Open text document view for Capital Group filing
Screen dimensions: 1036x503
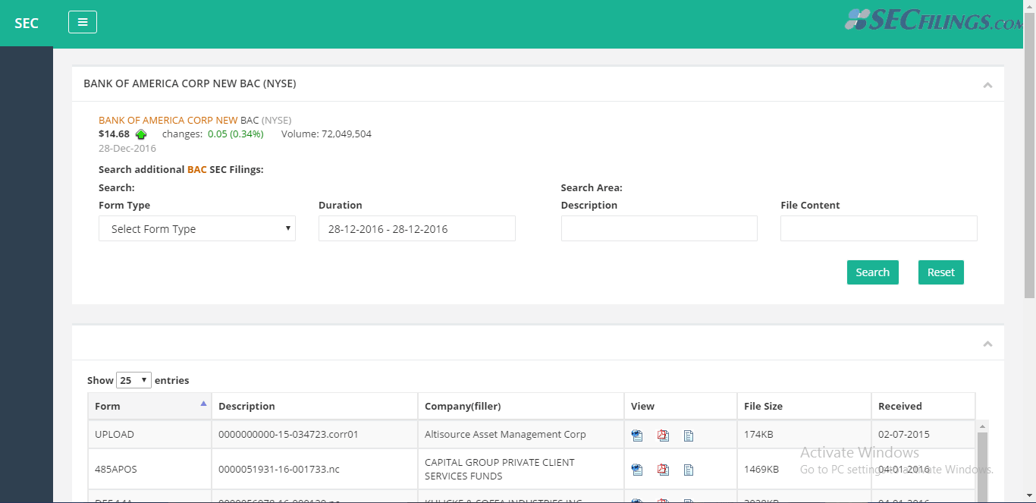[689, 470]
